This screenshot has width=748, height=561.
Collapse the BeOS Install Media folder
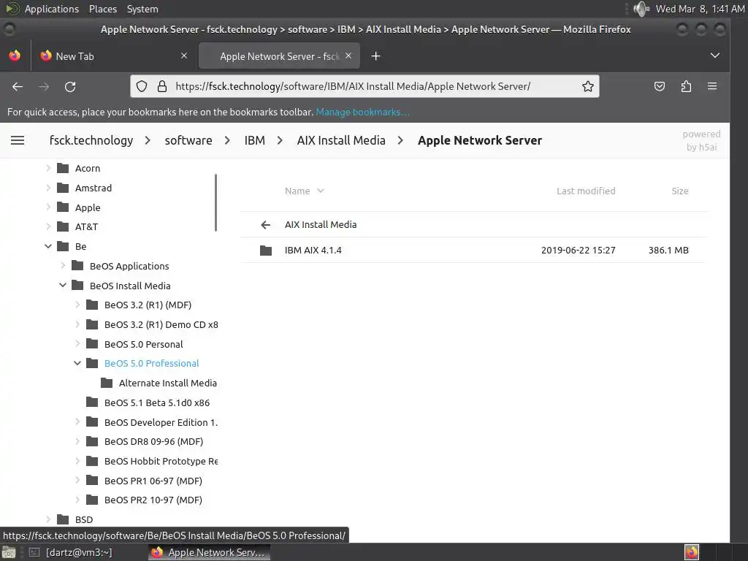pos(63,286)
